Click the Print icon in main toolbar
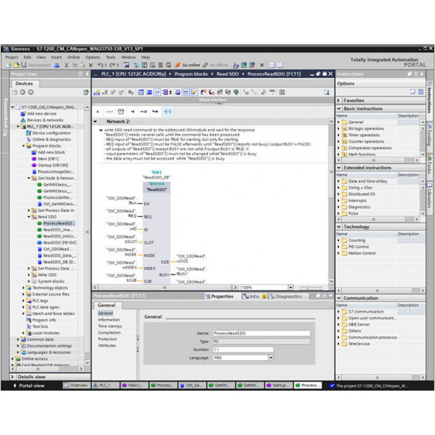Image resolution: width=435 pixels, height=435 pixels. click(x=57, y=65)
